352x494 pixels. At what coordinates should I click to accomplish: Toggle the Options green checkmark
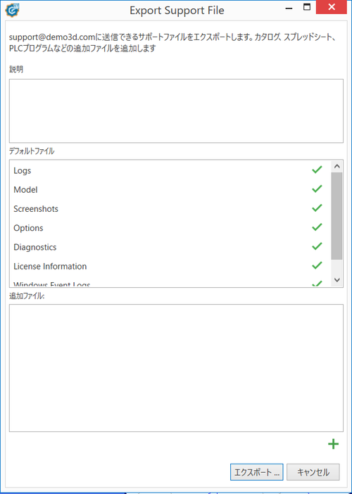[x=317, y=227]
